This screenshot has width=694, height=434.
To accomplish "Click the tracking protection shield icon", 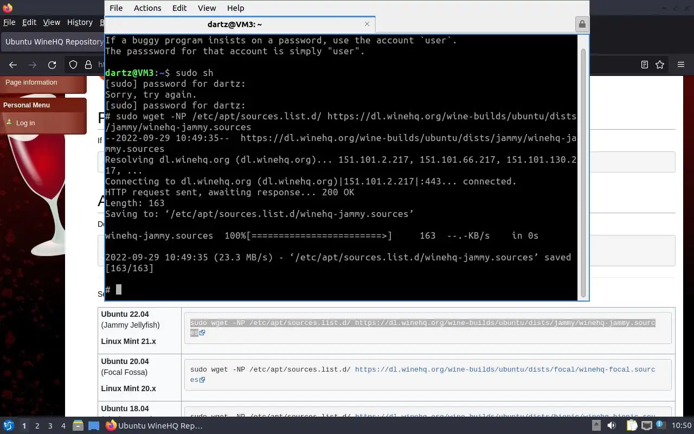I will (x=73, y=65).
